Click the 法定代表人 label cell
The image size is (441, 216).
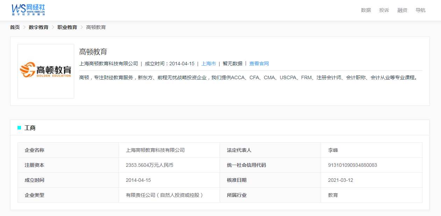(x=270, y=150)
